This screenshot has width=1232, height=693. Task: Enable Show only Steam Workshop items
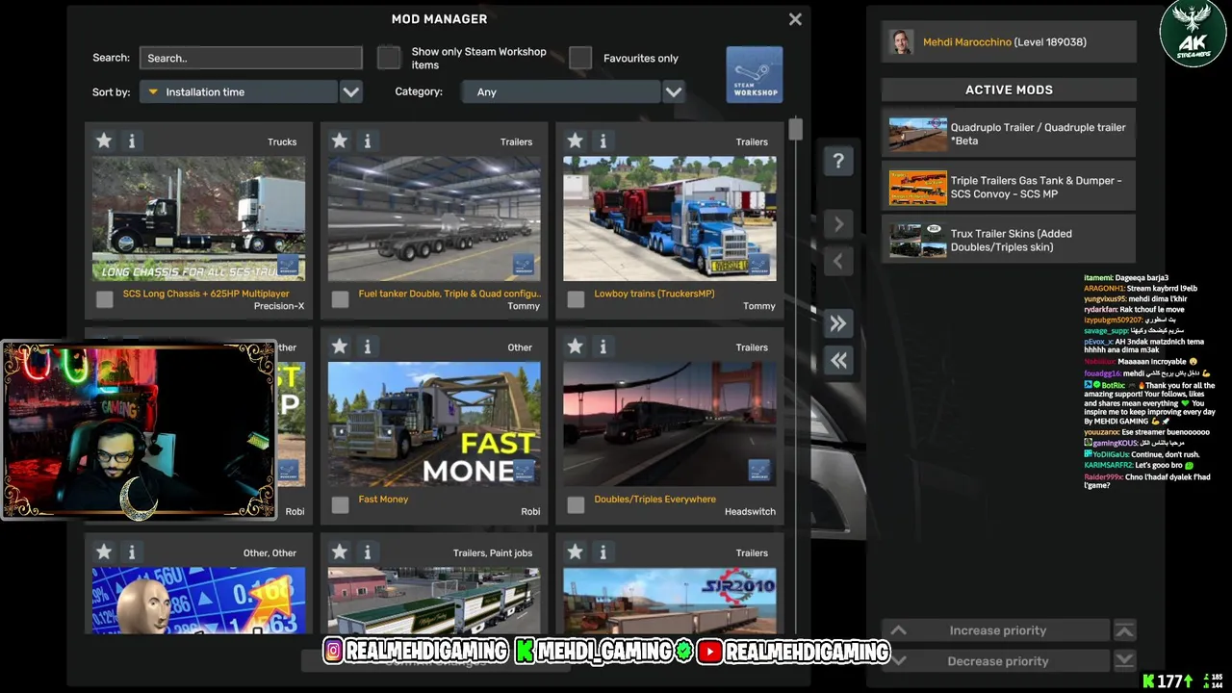[389, 58]
